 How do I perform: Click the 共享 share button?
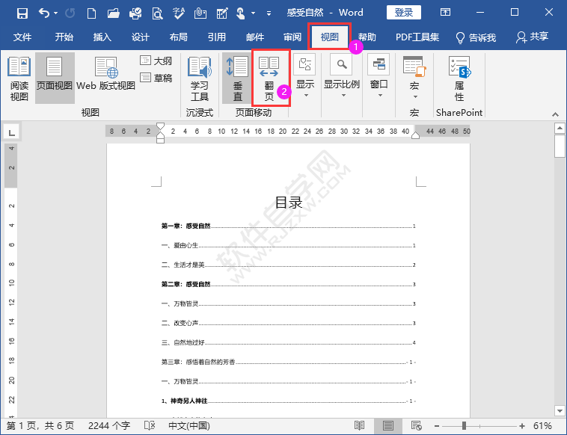532,37
